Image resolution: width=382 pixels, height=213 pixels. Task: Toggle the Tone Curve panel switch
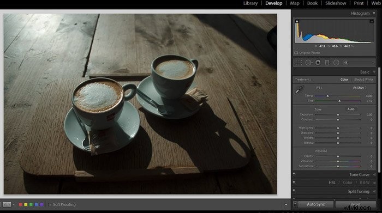coord(294,174)
